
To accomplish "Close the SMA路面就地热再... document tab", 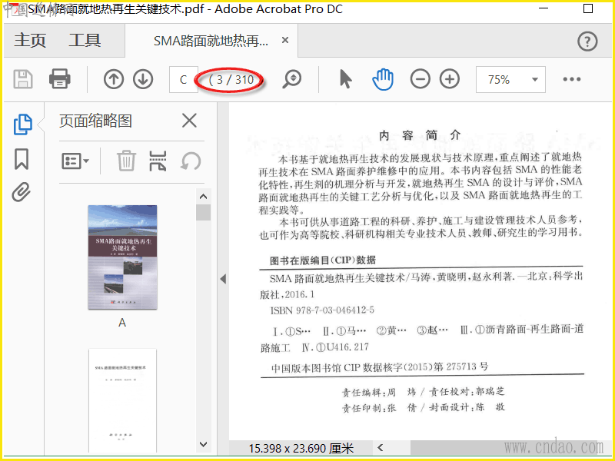I will (285, 41).
